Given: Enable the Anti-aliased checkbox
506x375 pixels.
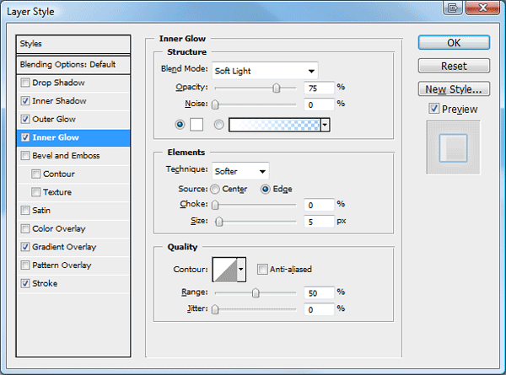Looking at the screenshot, I should pyautogui.click(x=262, y=269).
